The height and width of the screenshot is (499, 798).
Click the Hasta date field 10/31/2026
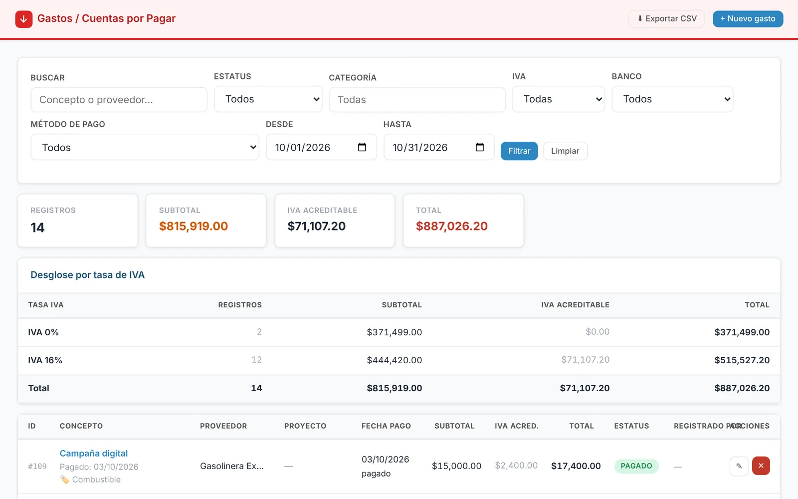[x=439, y=147]
